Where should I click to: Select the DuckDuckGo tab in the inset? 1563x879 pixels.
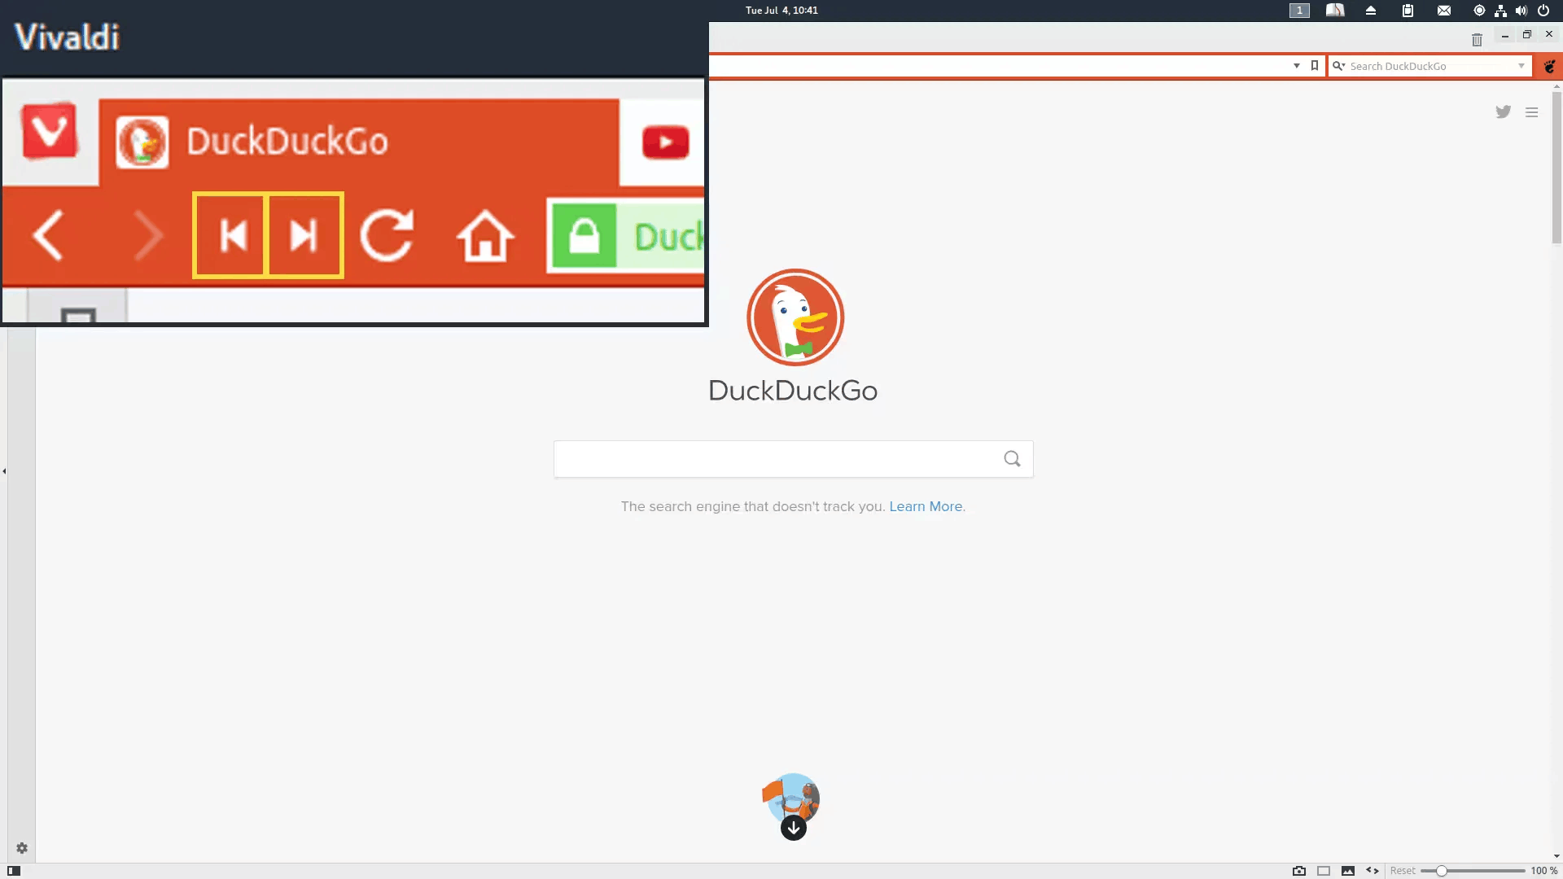click(359, 142)
